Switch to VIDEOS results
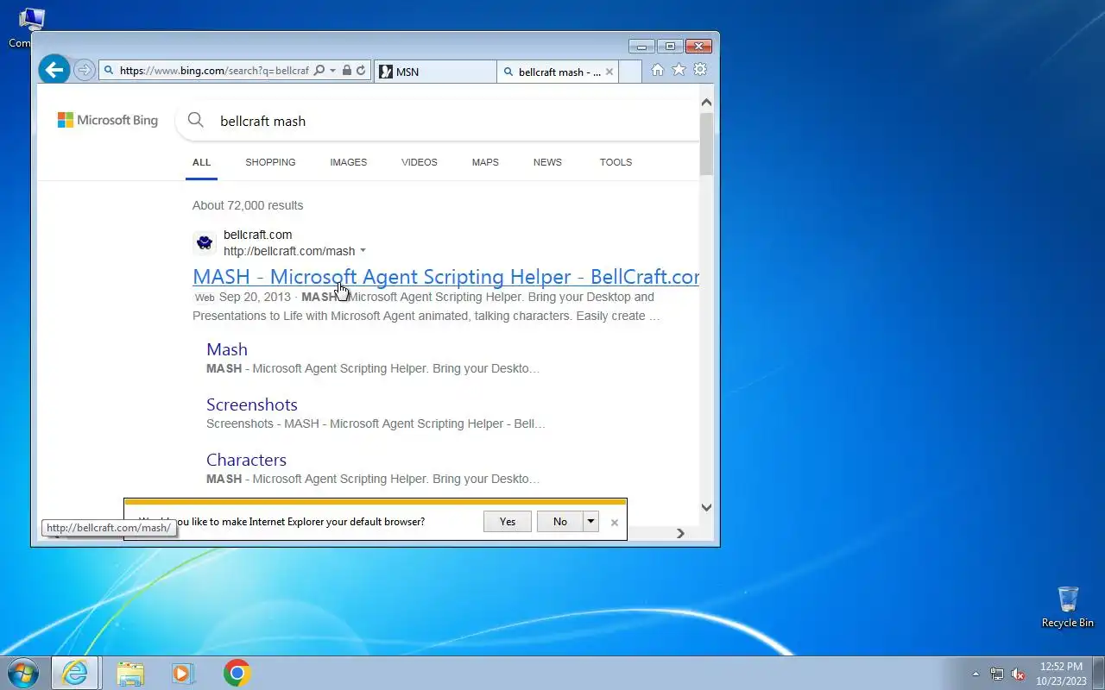The height and width of the screenshot is (690, 1105). 420,162
